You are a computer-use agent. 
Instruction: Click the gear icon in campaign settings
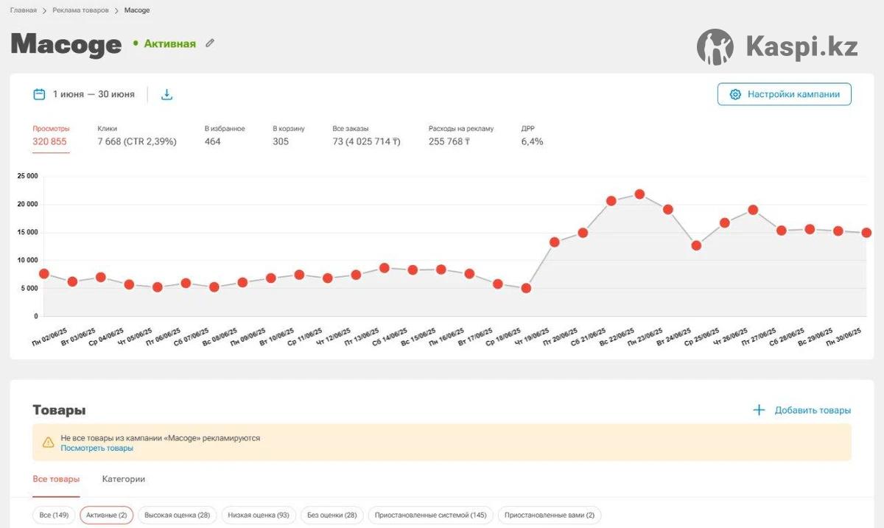[734, 94]
